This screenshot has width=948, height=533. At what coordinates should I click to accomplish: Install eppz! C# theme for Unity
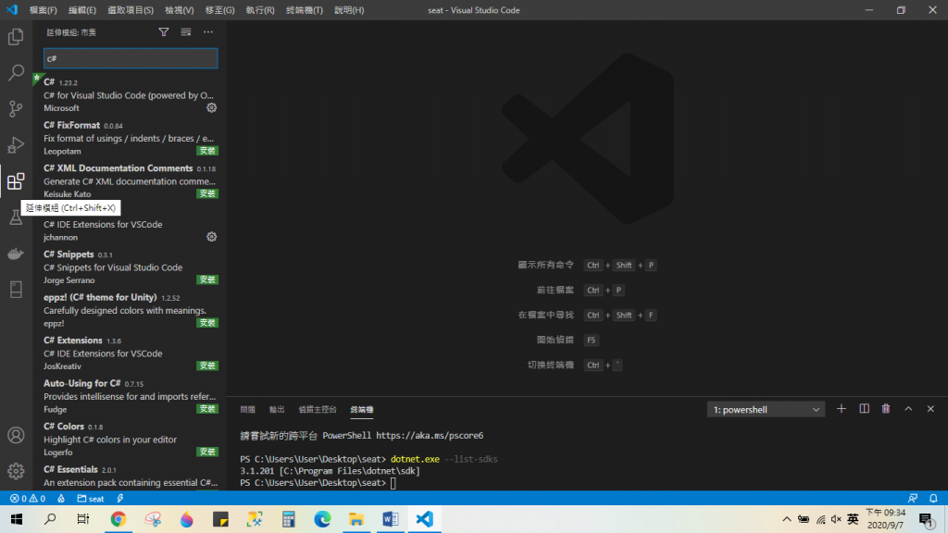click(x=207, y=323)
